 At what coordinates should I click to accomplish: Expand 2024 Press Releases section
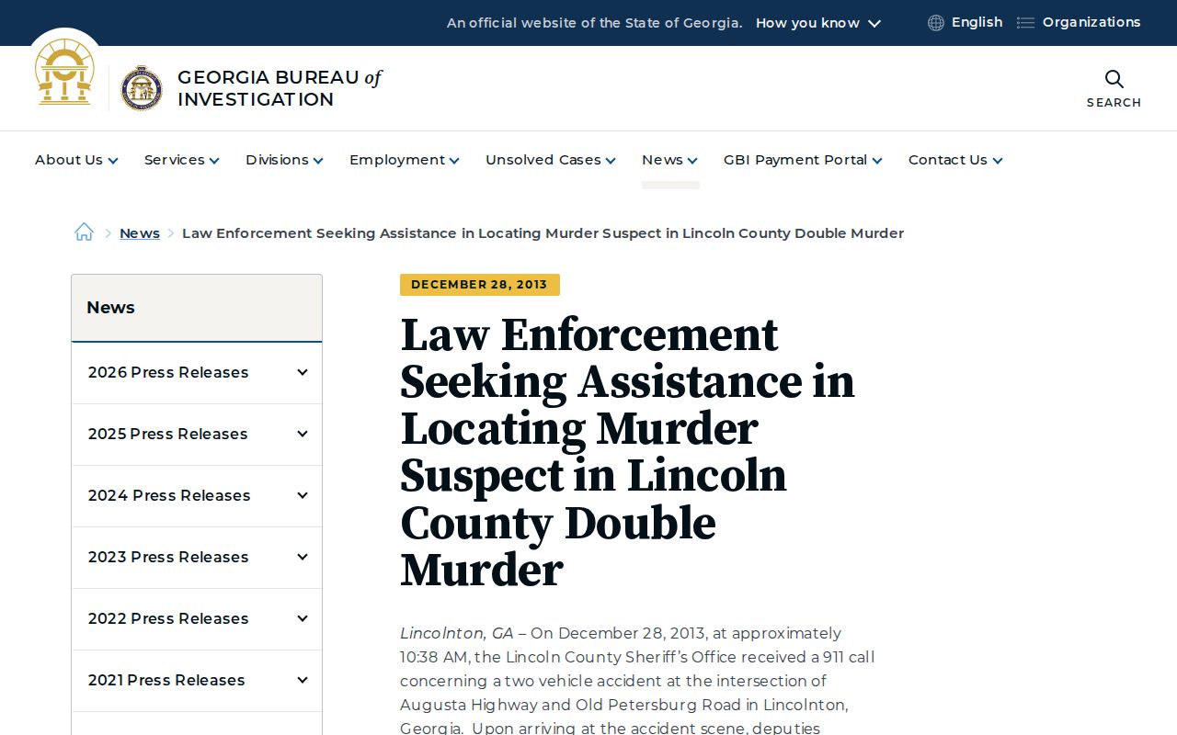click(197, 496)
